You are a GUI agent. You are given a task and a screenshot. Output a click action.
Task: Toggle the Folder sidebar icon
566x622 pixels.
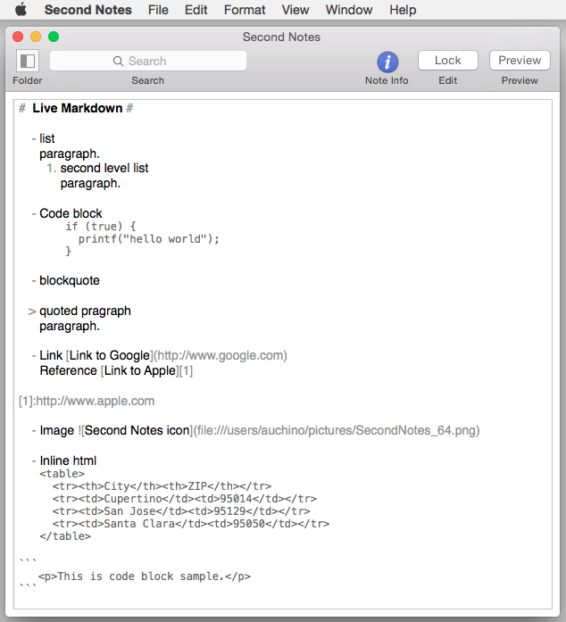(x=28, y=61)
